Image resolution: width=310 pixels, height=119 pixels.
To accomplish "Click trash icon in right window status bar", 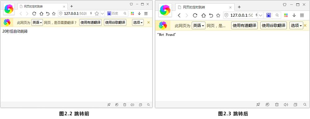I will click(x=277, y=104).
